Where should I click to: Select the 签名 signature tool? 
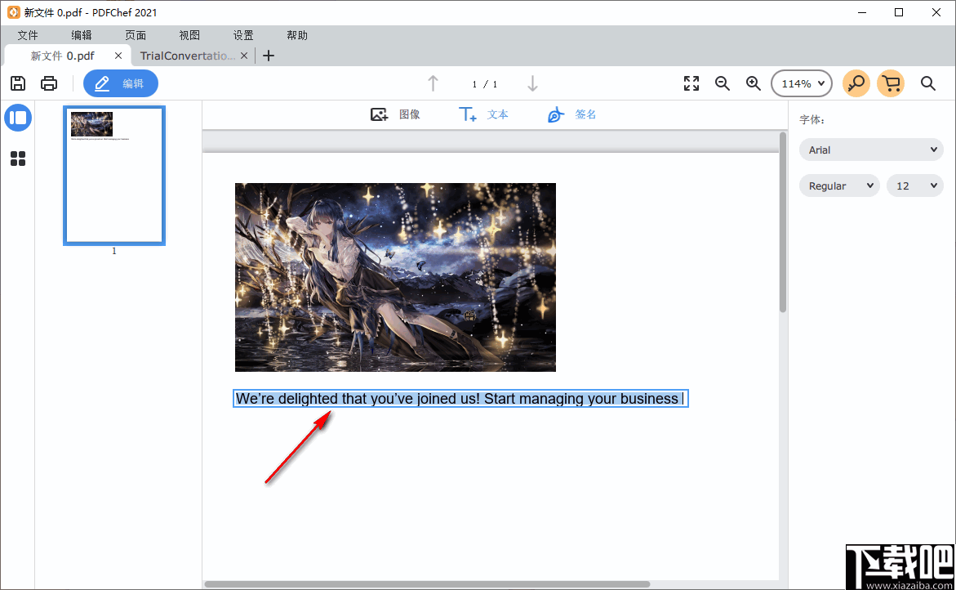point(571,114)
